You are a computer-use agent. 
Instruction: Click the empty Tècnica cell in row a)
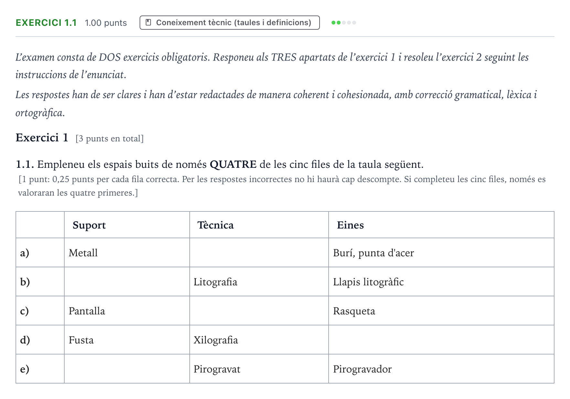point(259,252)
